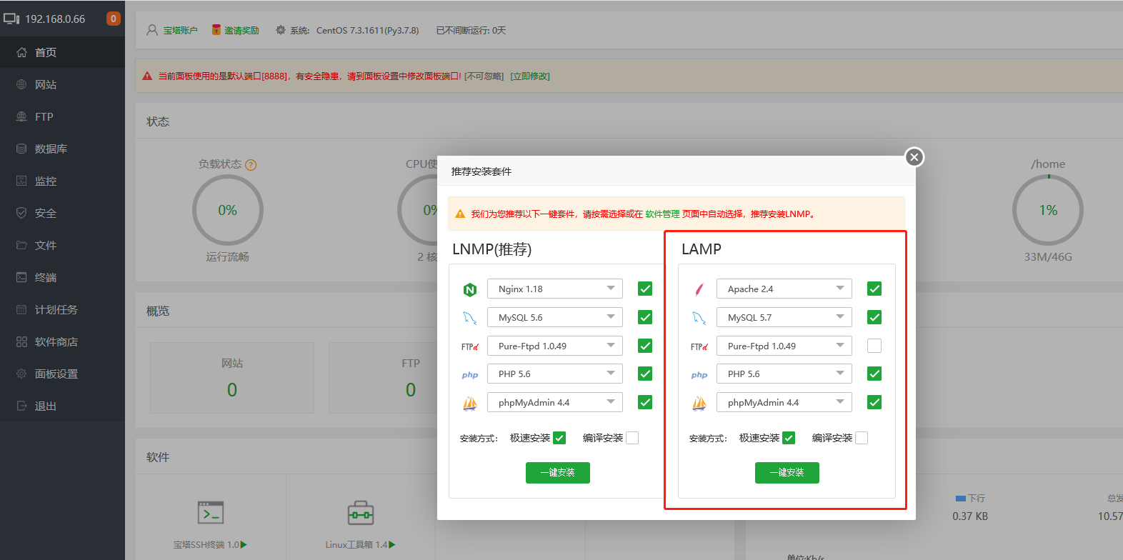The image size is (1123, 560).
Task: Click the LNMP php icon
Action: 470,374
